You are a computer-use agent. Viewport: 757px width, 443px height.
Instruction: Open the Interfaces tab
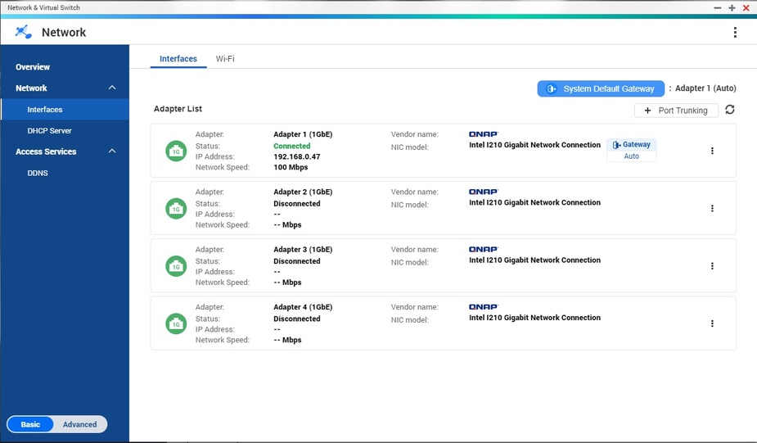point(178,58)
